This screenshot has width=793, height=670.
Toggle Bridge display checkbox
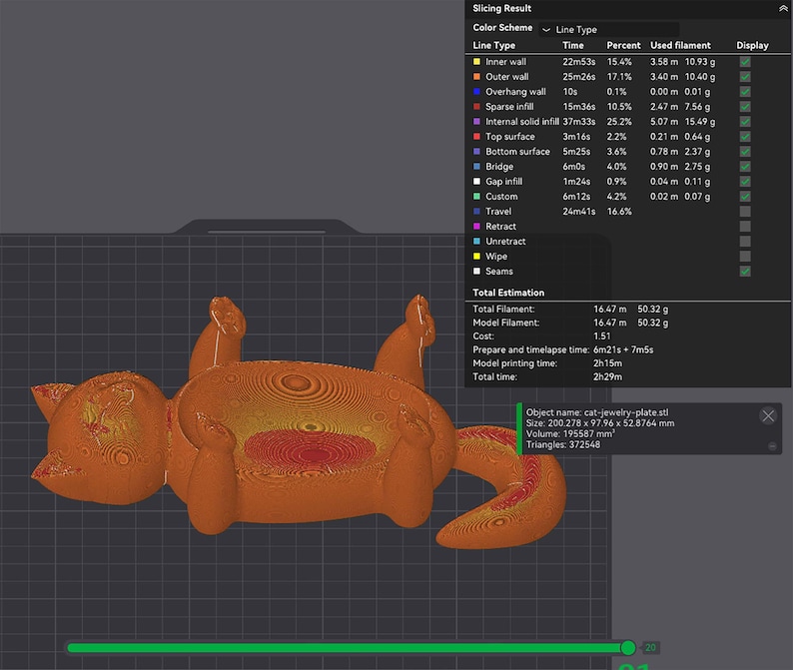745,167
